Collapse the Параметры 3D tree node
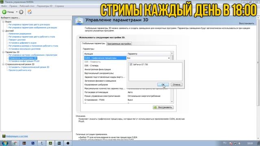 click(3, 52)
